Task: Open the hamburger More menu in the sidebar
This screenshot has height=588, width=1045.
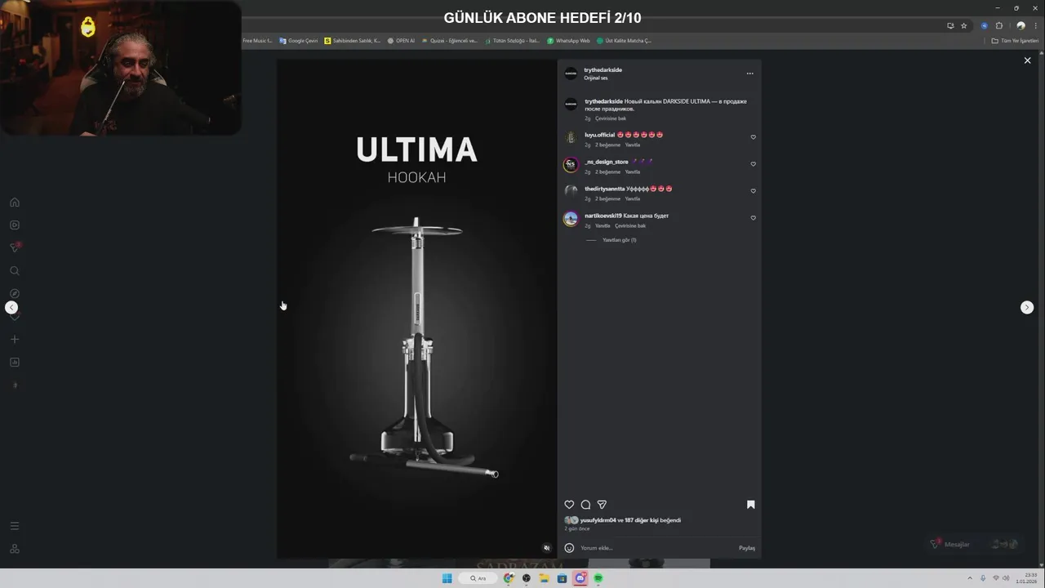Action: 14,526
